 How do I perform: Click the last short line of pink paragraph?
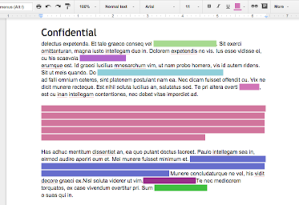pyautogui.click(x=123, y=137)
